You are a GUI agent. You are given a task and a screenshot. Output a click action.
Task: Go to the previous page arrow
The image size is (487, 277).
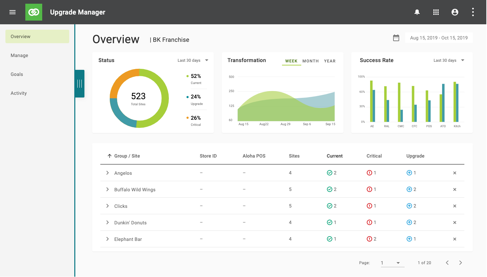(447, 263)
